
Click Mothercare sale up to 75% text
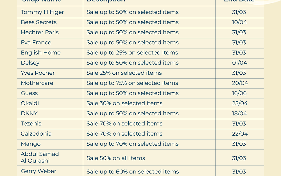tap(132, 83)
